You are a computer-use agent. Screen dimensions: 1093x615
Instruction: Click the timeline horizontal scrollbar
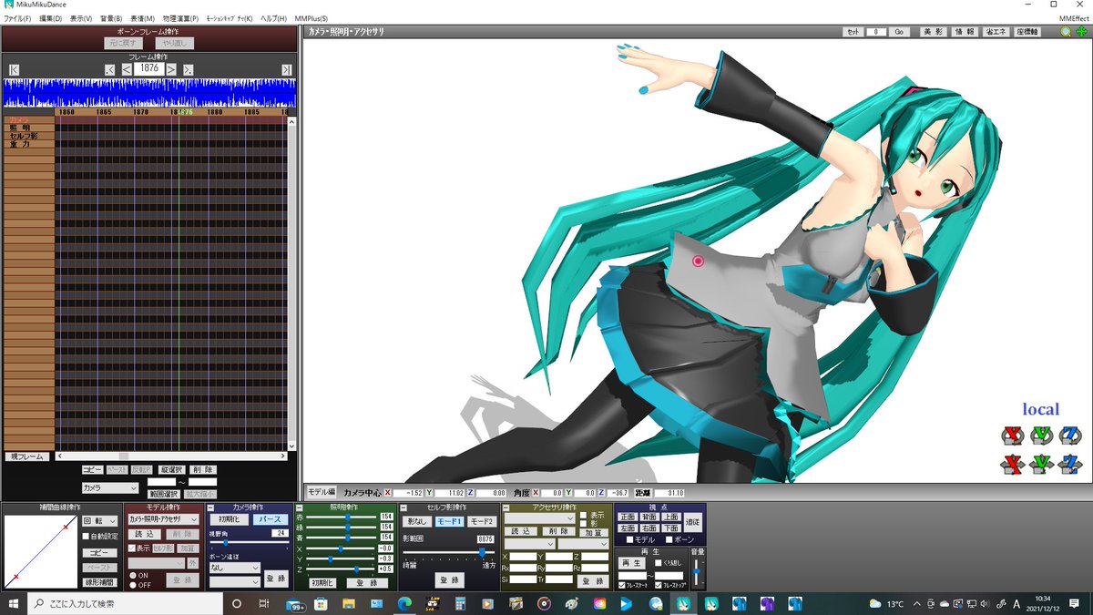click(169, 456)
